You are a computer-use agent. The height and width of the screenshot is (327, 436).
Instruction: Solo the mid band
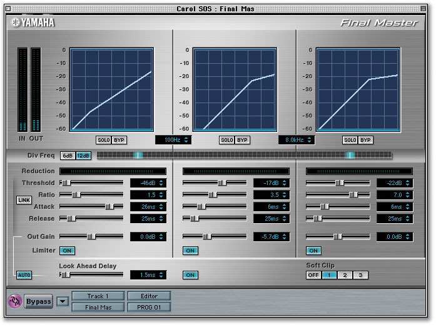[x=227, y=140]
